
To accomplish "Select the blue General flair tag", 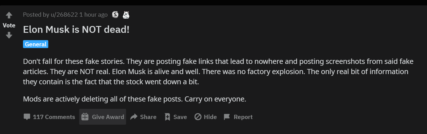I will (35, 44).
